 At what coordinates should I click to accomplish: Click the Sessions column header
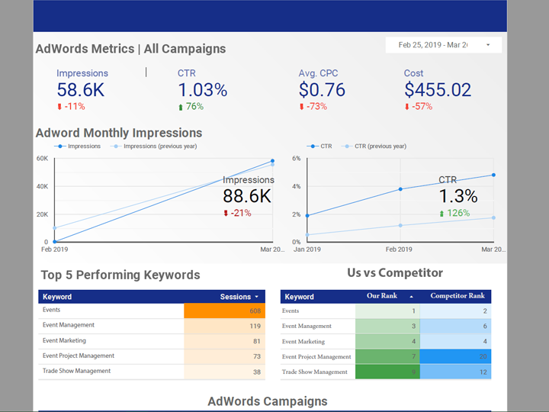point(236,297)
